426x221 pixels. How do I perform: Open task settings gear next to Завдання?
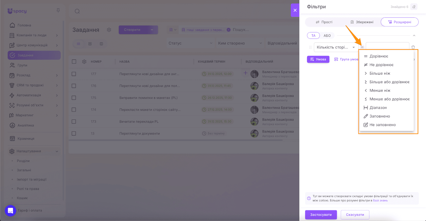pos(109,30)
